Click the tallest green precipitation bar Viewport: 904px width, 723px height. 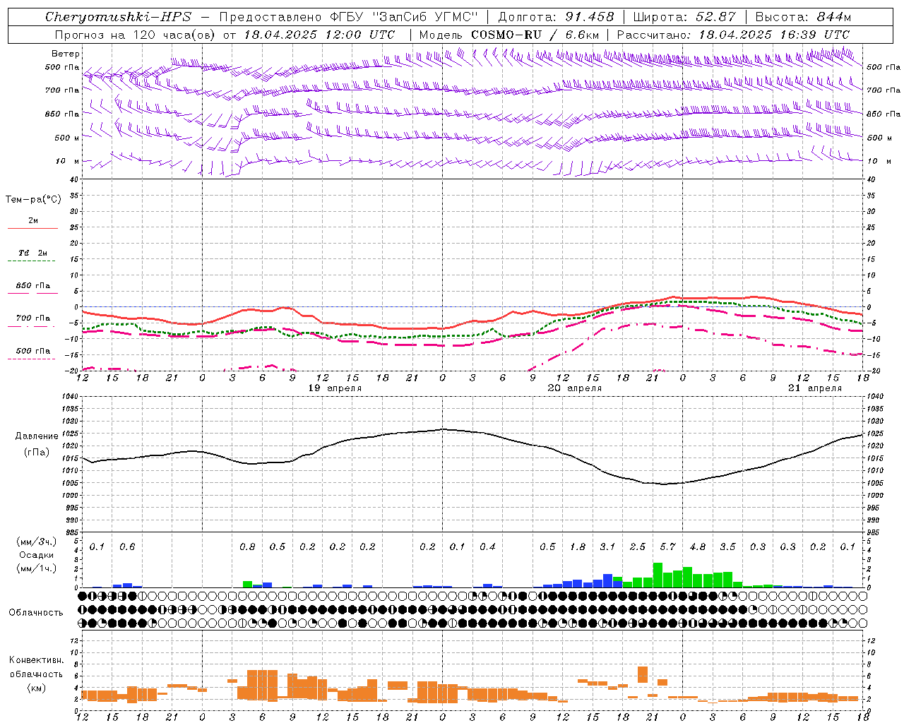(658, 575)
